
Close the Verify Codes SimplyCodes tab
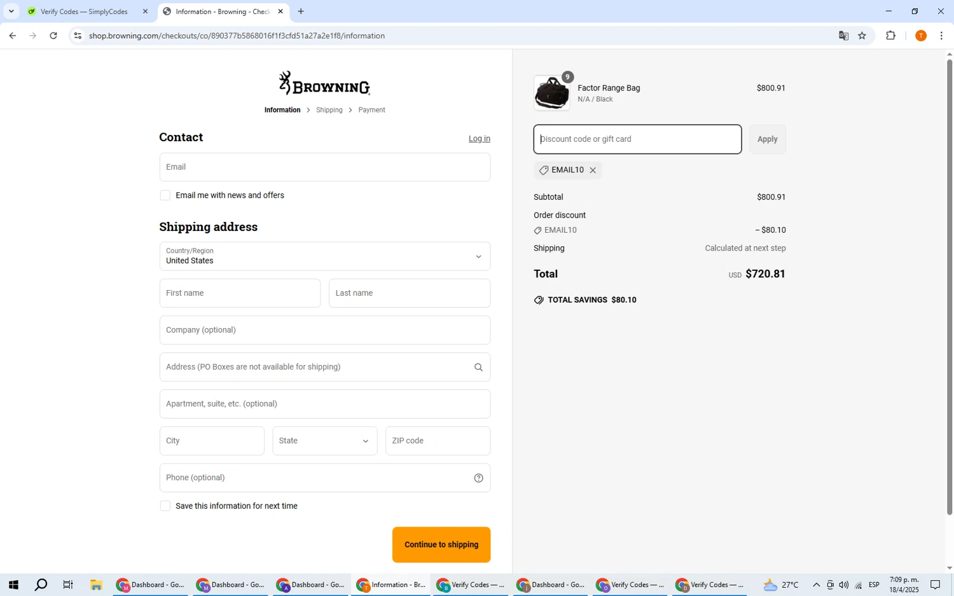tap(145, 11)
